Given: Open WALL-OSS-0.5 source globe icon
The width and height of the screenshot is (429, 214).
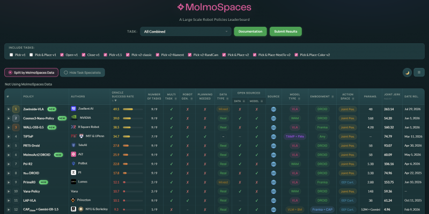Looking at the screenshot, I should pyautogui.click(x=273, y=127).
